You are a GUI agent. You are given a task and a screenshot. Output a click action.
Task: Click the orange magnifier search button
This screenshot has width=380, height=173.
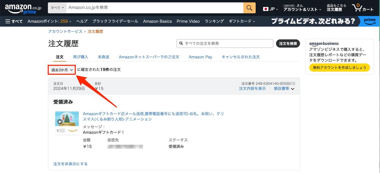coord(249,8)
